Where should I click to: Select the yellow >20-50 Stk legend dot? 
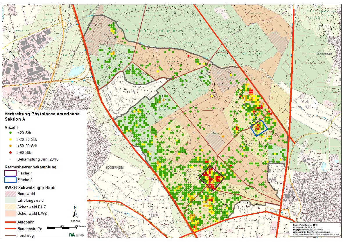[x=11, y=139]
